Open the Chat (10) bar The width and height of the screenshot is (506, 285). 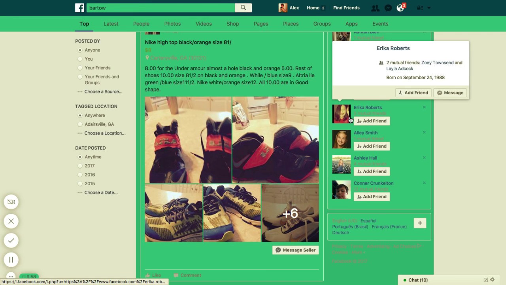pyautogui.click(x=418, y=280)
